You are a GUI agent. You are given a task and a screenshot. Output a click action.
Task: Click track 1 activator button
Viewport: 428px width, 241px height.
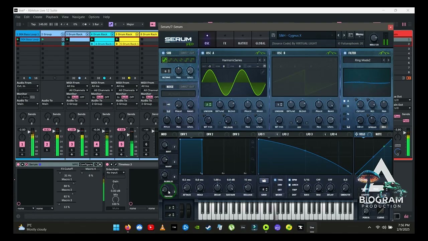click(x=22, y=144)
